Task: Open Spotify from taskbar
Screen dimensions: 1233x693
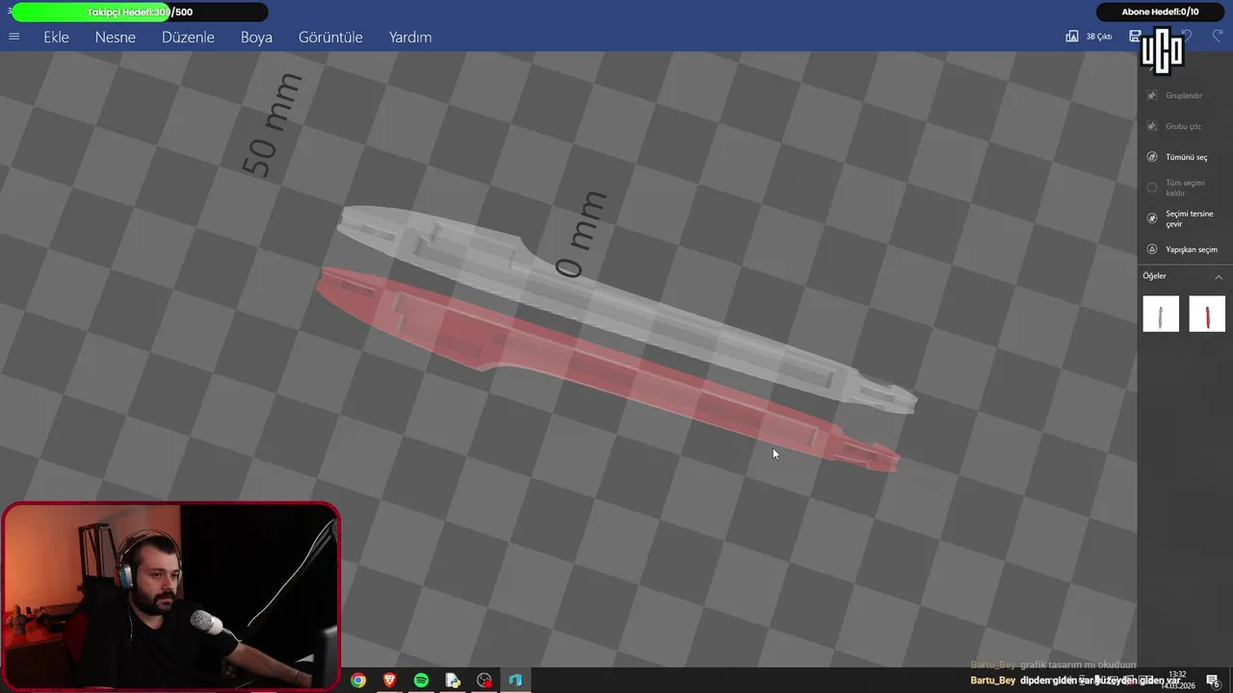Action: 421,680
